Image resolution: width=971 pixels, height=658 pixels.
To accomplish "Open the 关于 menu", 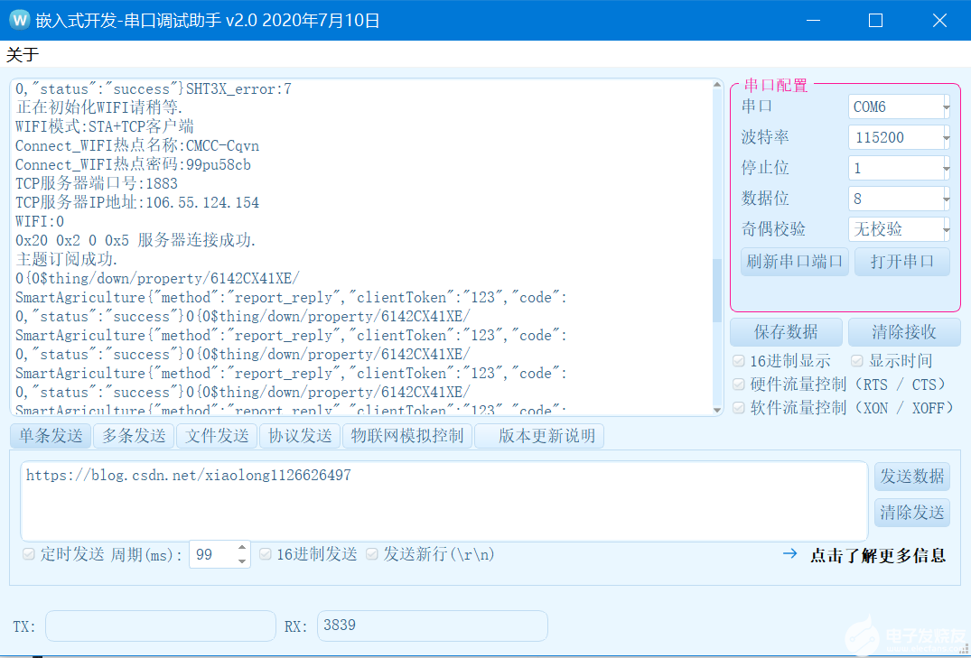I will (x=23, y=55).
